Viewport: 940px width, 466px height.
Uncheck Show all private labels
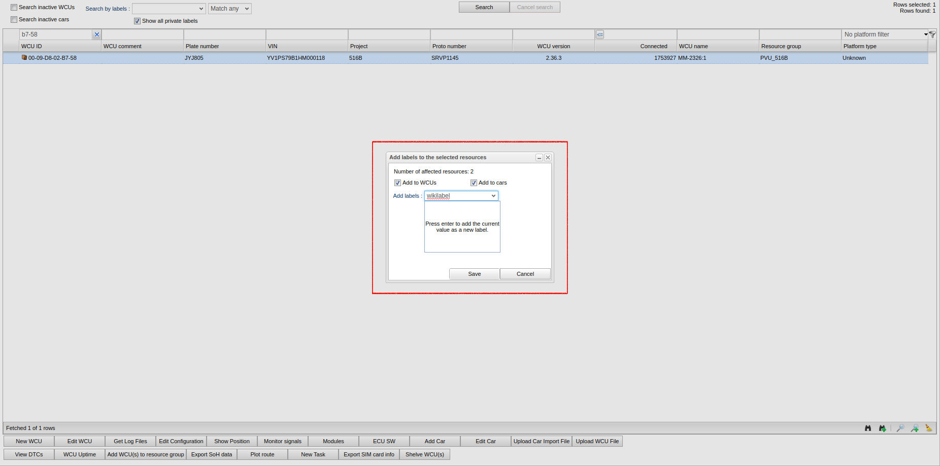point(137,21)
